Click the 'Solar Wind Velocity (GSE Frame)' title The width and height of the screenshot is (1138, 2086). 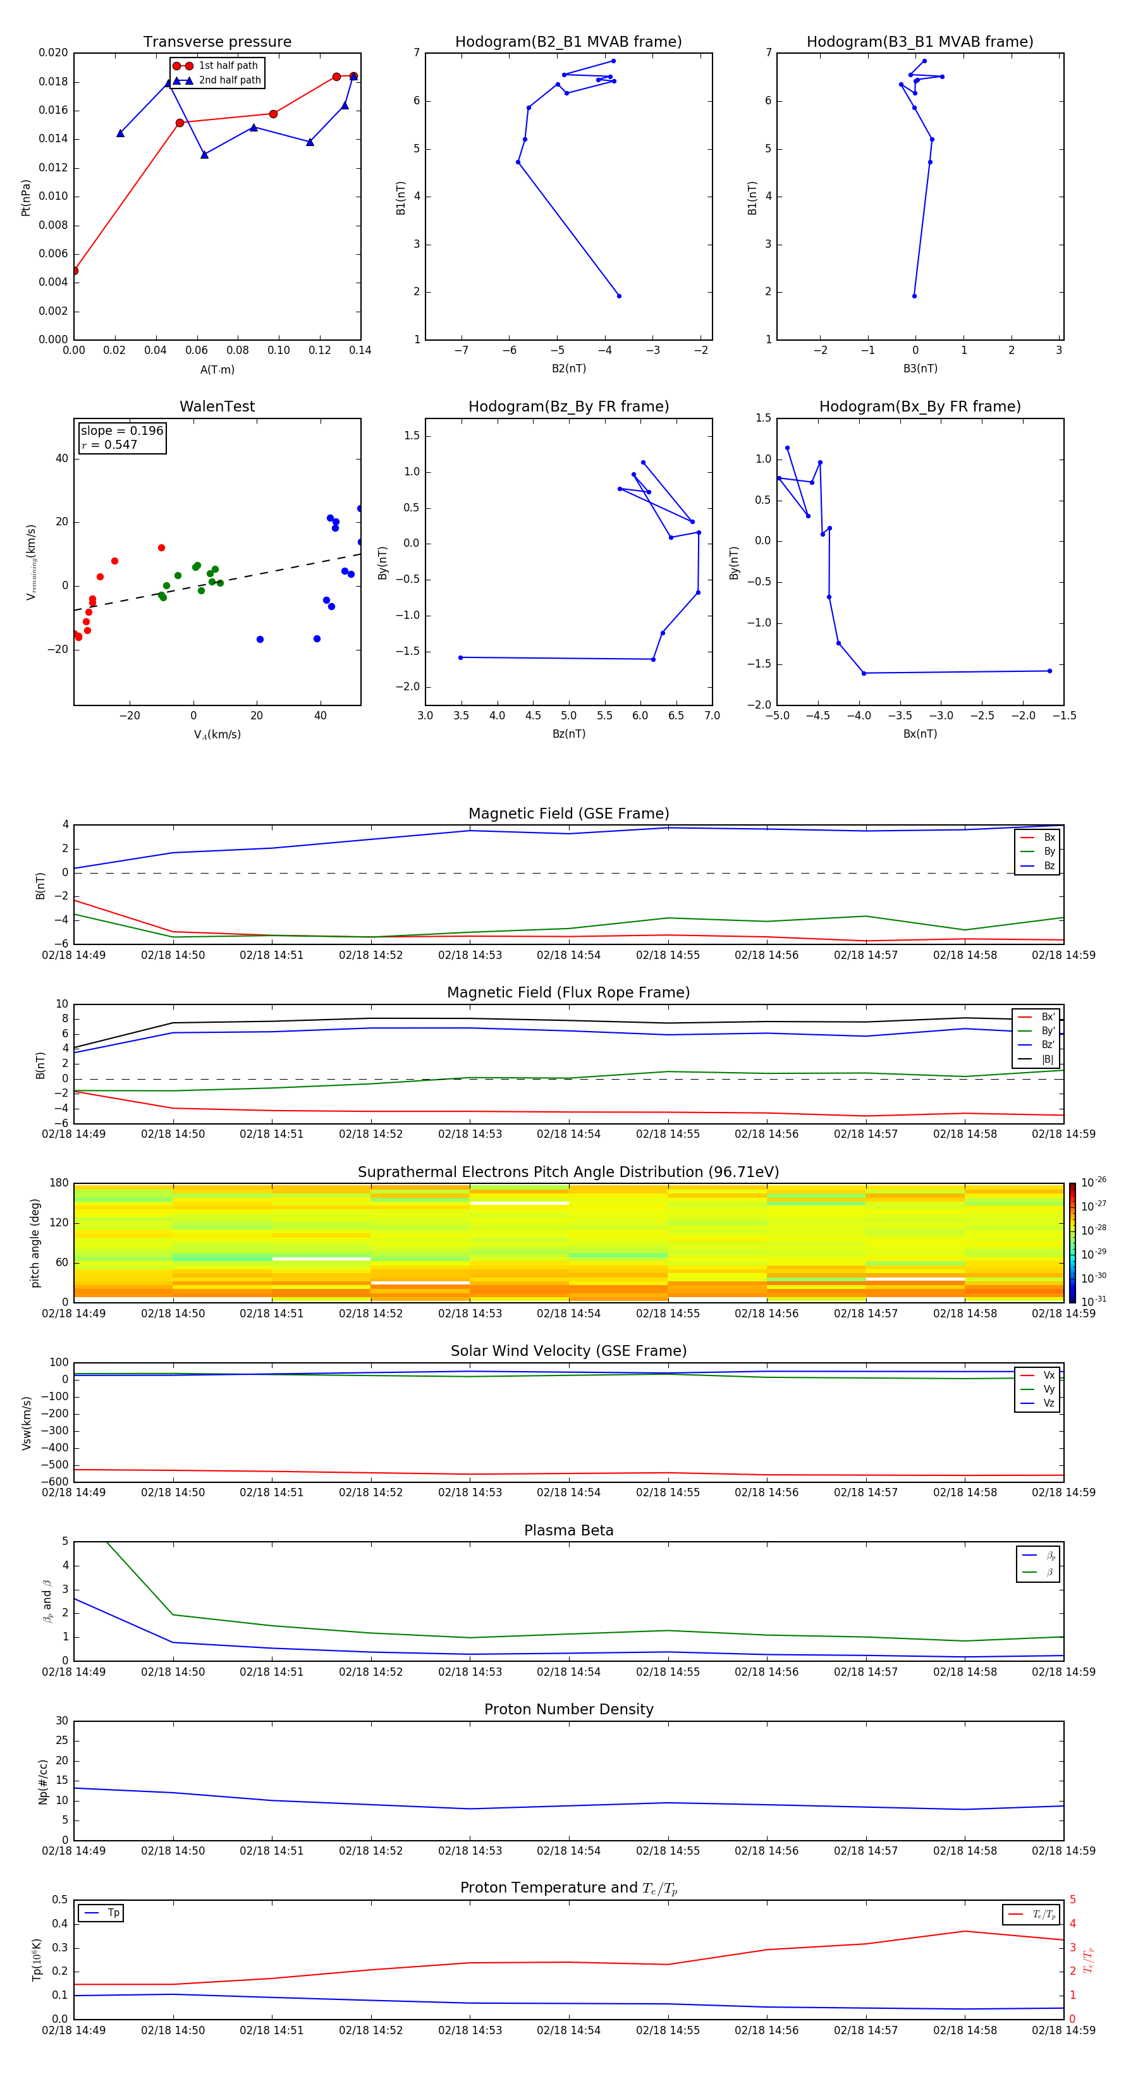pyautogui.click(x=568, y=1351)
